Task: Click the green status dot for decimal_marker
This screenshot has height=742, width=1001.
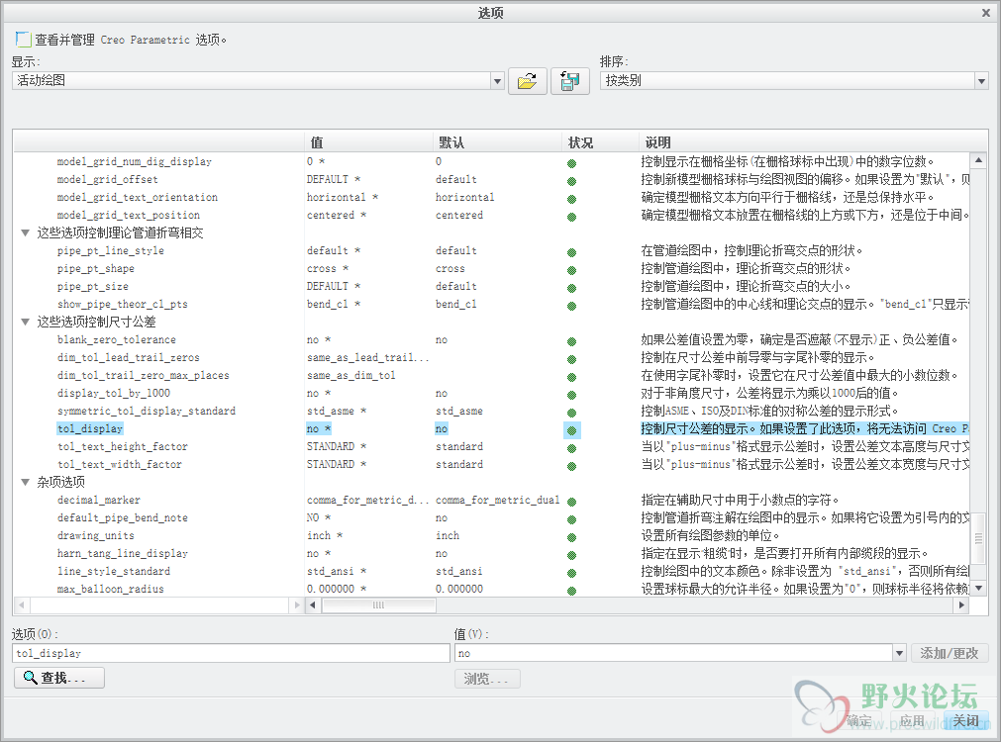Action: [572, 503]
